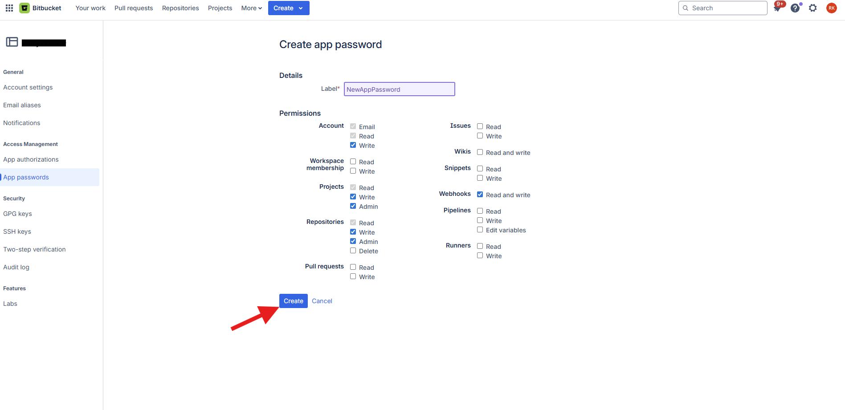Screen dimensions: 845x410
Task: Check Runners Write permission
Action: click(480, 256)
